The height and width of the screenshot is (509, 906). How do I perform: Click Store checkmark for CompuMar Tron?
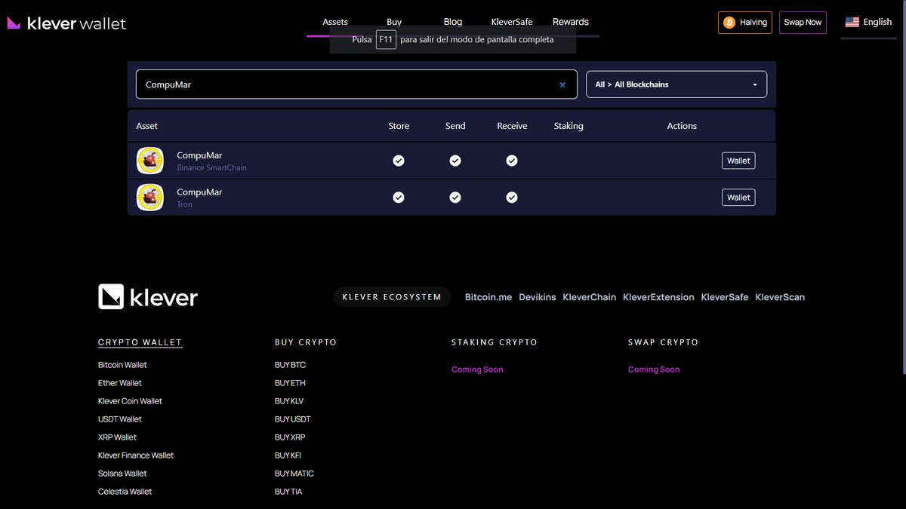pyautogui.click(x=399, y=198)
